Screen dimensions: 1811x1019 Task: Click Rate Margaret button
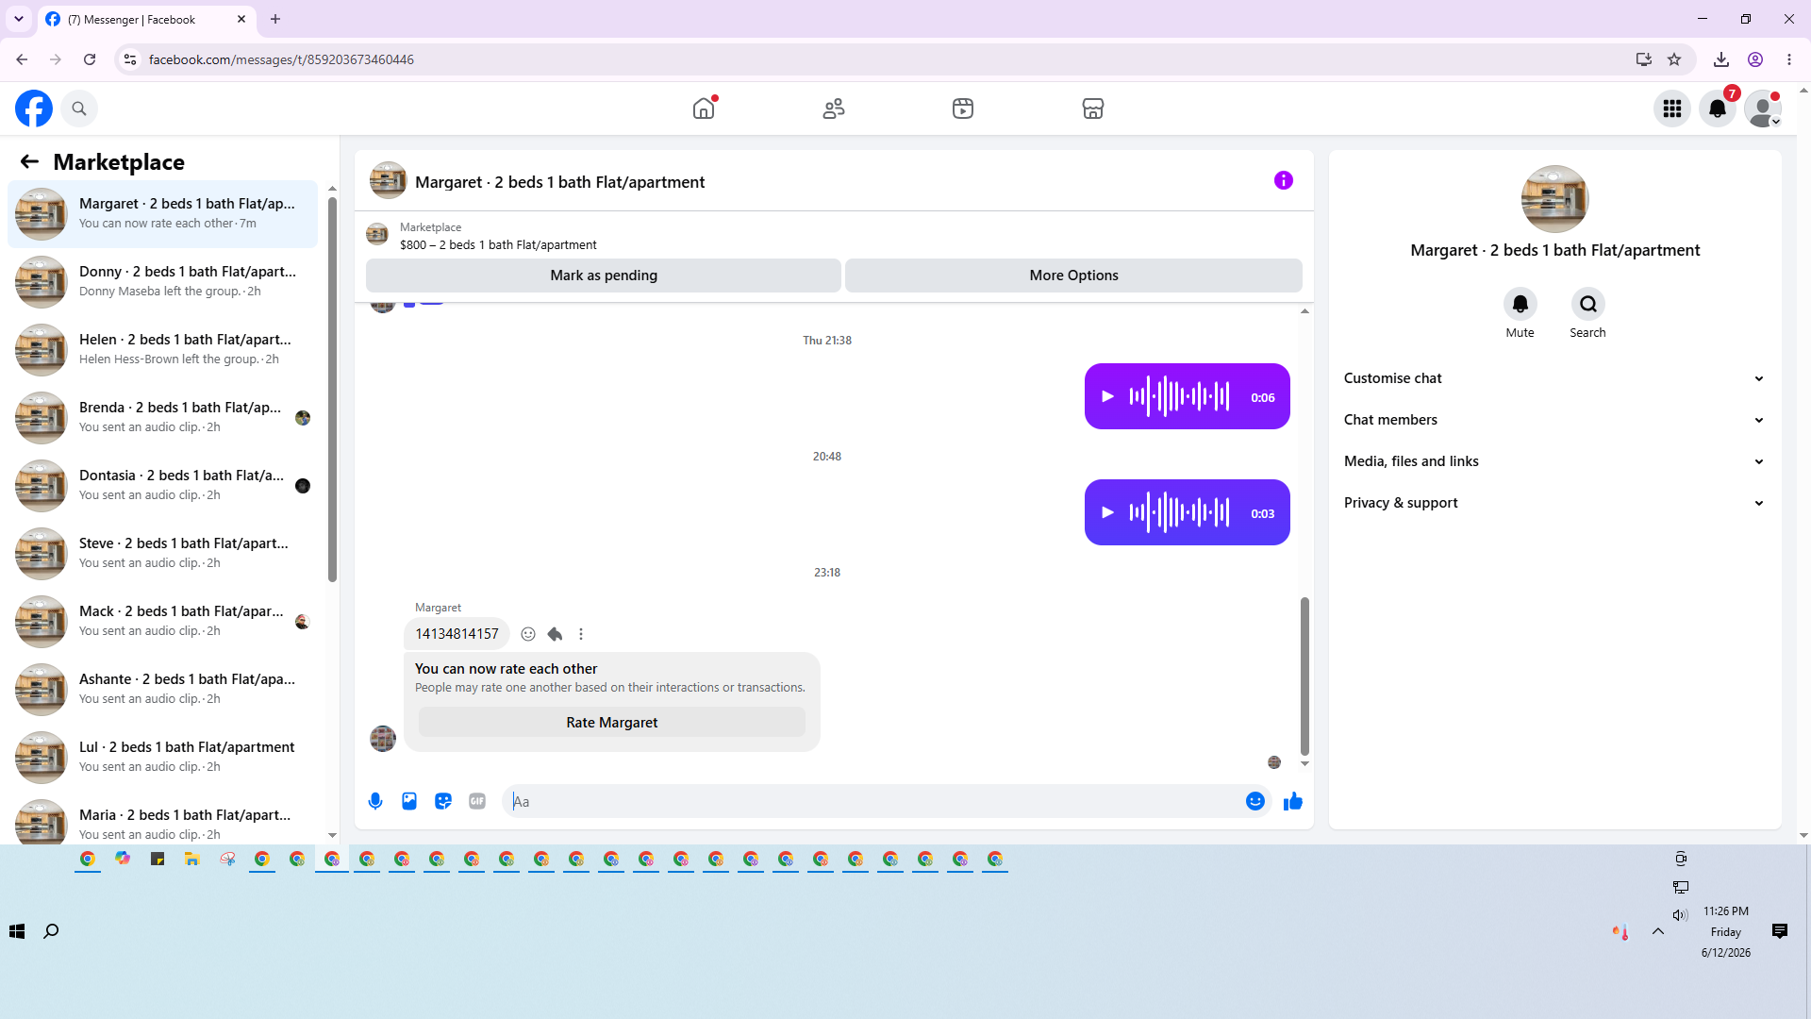(x=612, y=723)
